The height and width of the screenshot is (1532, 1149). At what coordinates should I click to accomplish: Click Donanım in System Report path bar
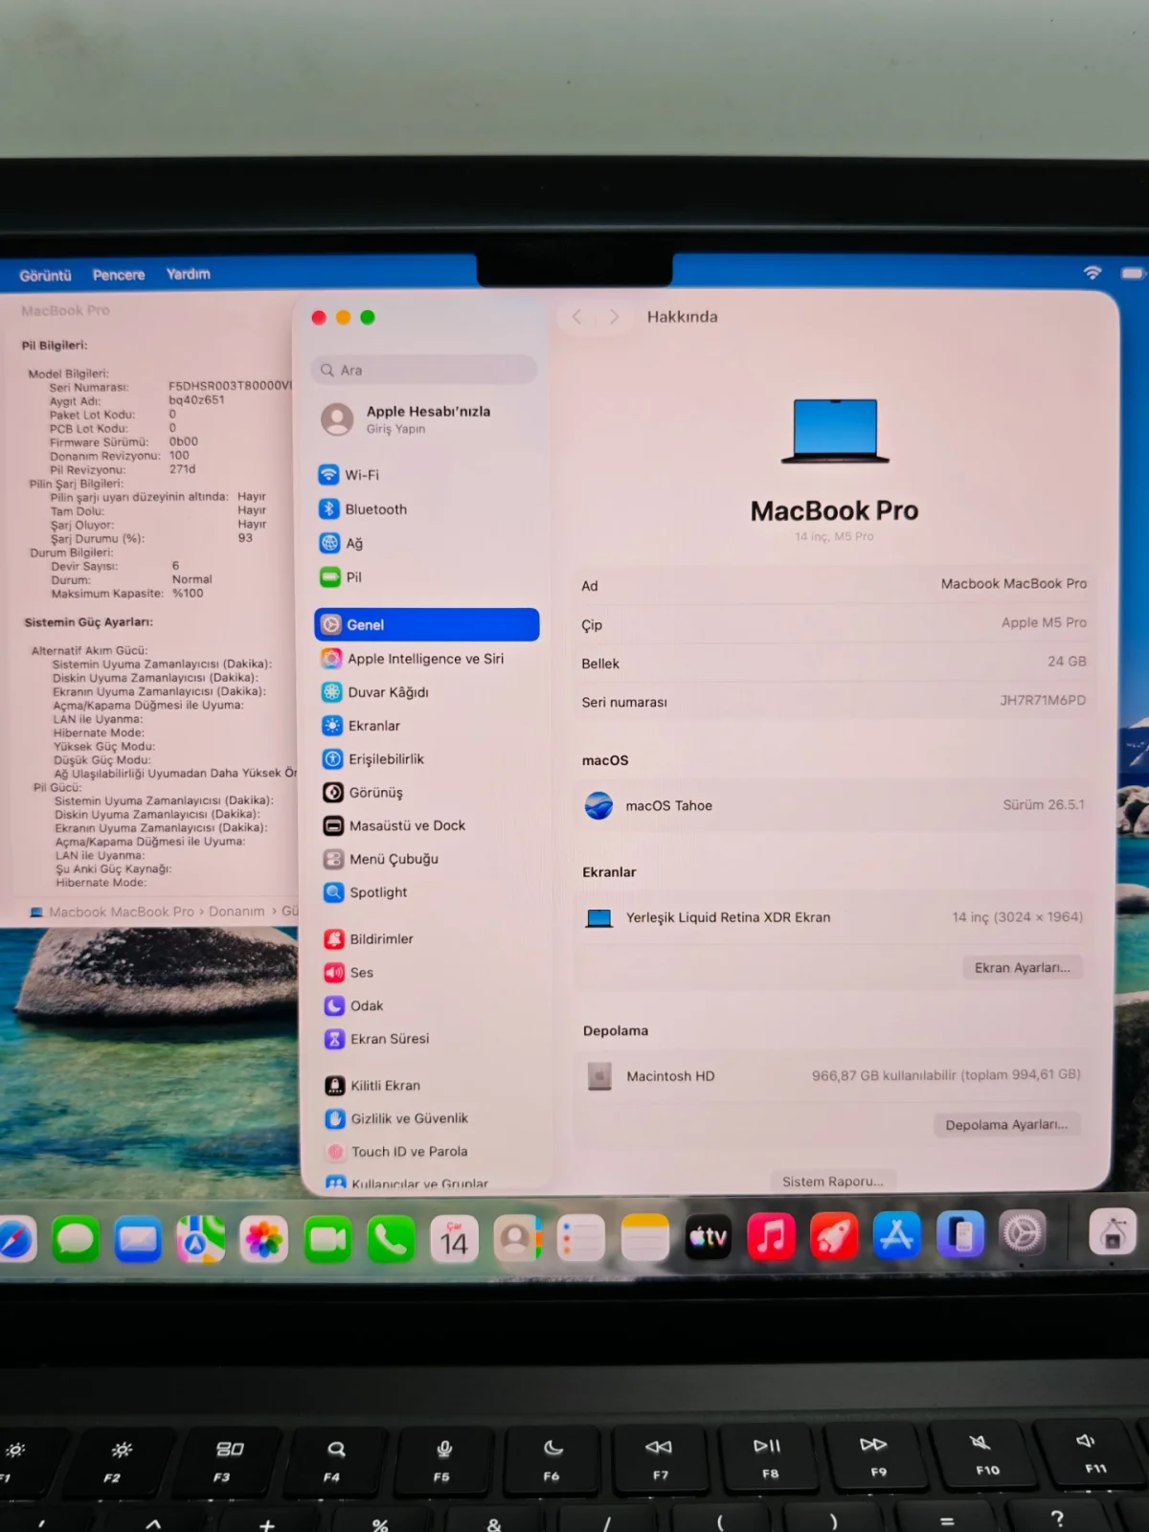237,912
